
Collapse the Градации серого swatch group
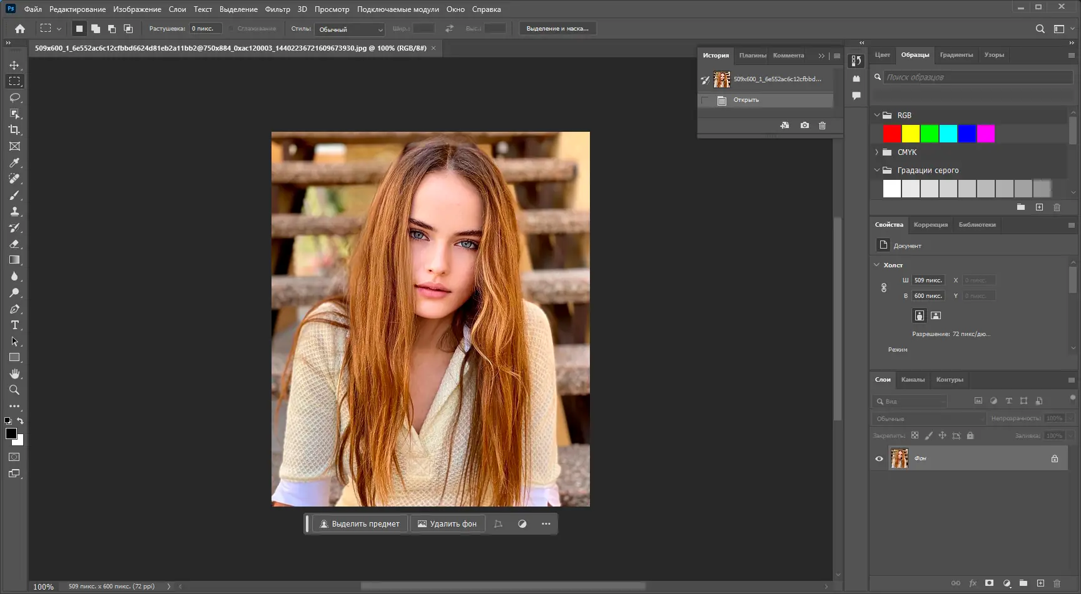click(x=876, y=170)
